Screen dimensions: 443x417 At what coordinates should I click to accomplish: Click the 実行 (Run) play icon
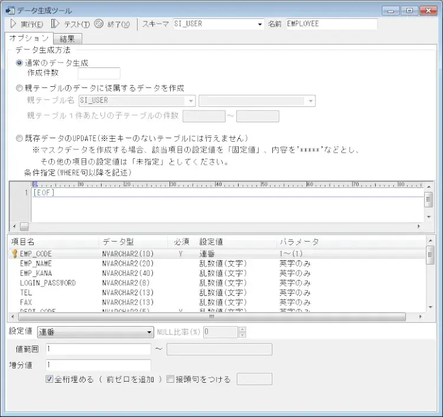tap(12, 24)
